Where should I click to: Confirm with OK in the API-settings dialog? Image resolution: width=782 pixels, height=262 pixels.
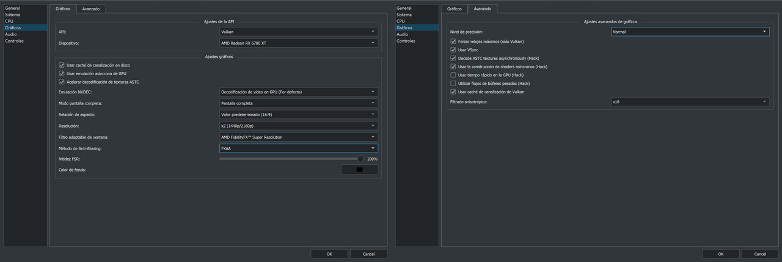329,253
